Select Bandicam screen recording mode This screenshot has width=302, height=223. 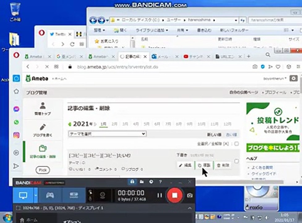click(23, 195)
